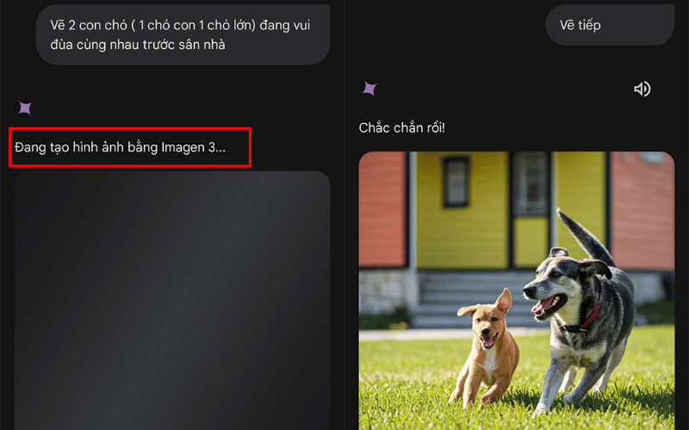This screenshot has height=430, width=689.
Task: Click the dark window on the yellow wall
Action: click(456, 181)
